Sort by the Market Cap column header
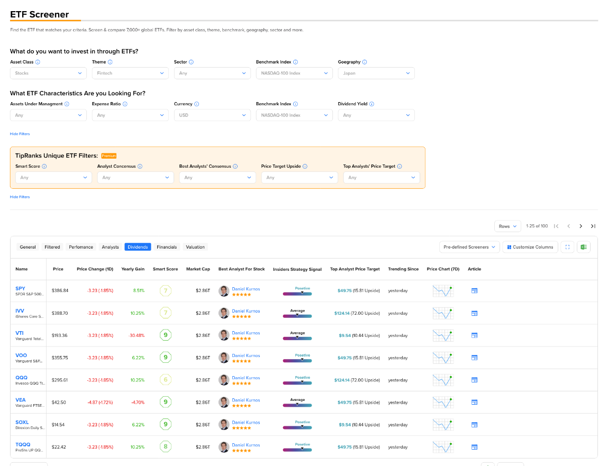 coord(198,269)
